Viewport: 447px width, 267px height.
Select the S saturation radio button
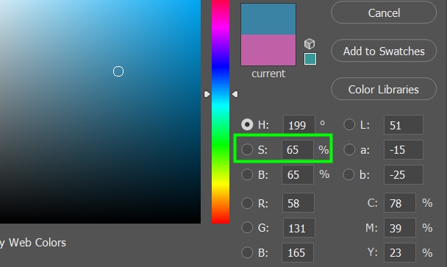click(x=247, y=149)
